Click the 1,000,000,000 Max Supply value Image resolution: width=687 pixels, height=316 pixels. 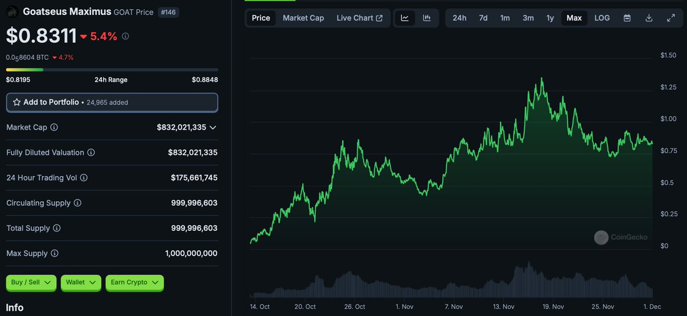coord(191,253)
